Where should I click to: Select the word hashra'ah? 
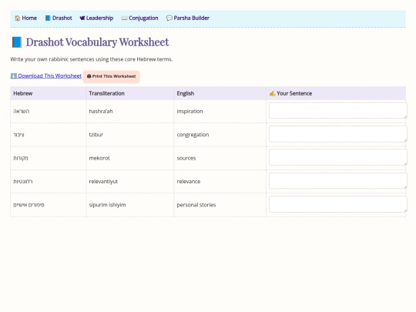point(101,112)
